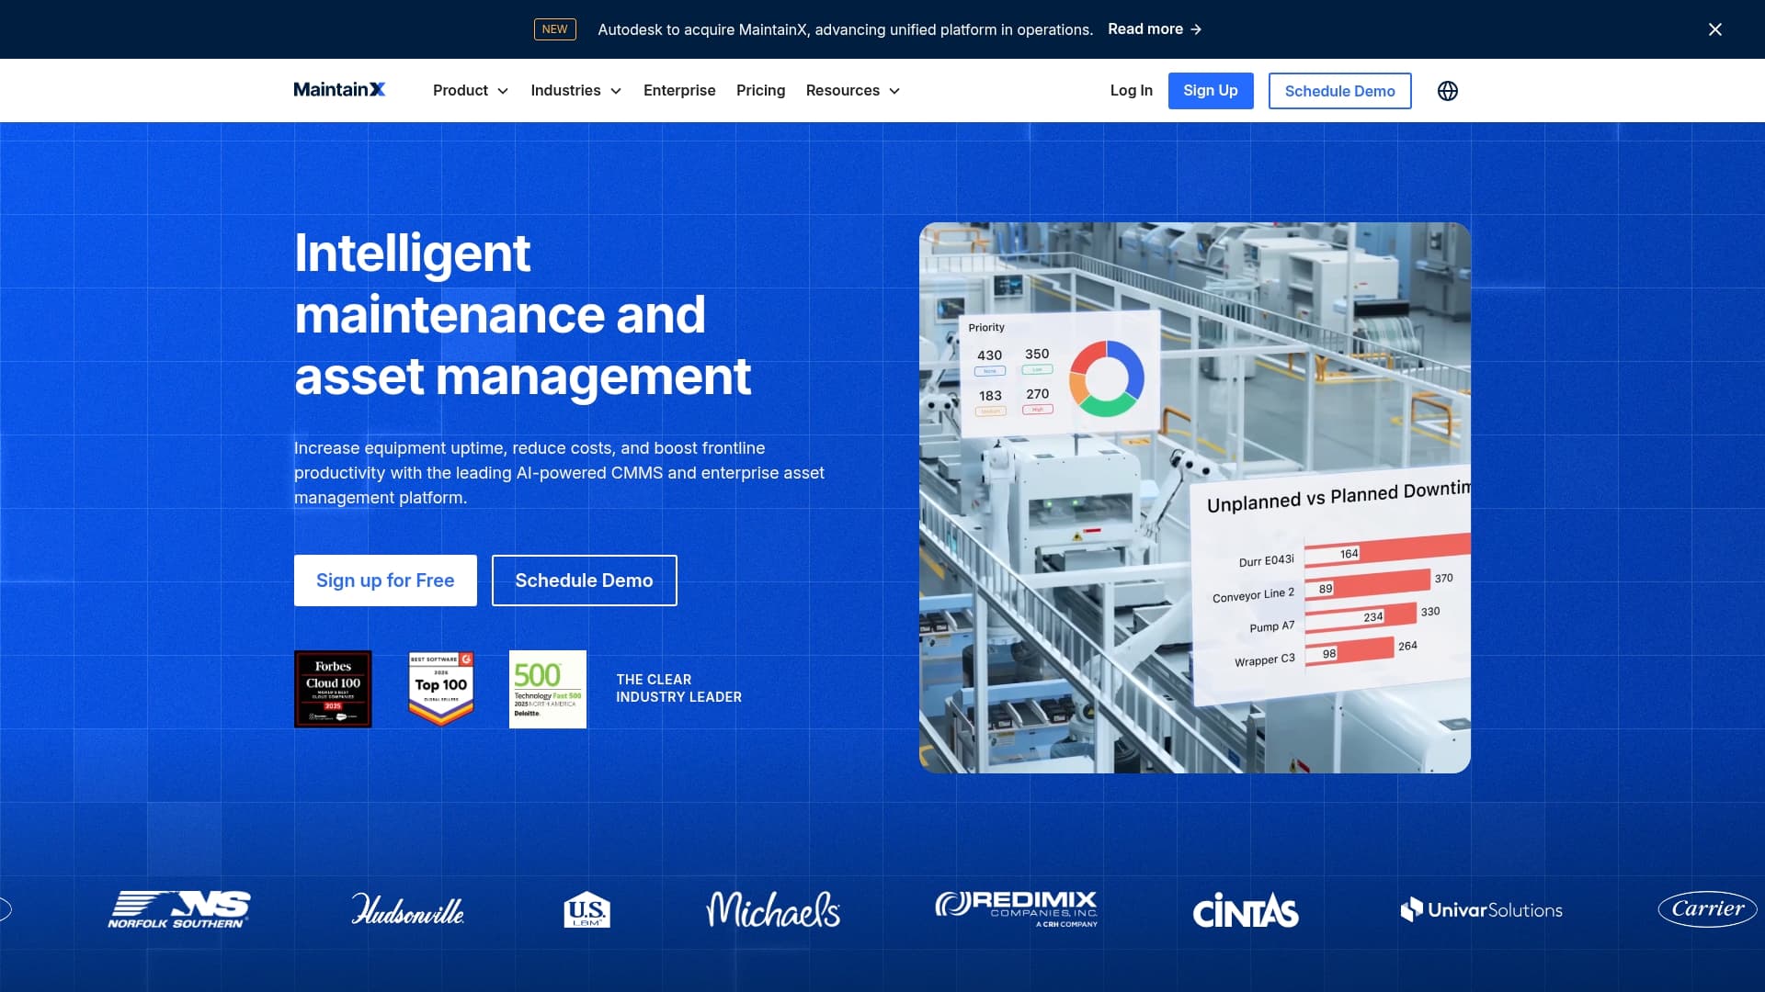Click Schedule Demo in the header
Image resolution: width=1765 pixels, height=992 pixels.
tap(1340, 91)
